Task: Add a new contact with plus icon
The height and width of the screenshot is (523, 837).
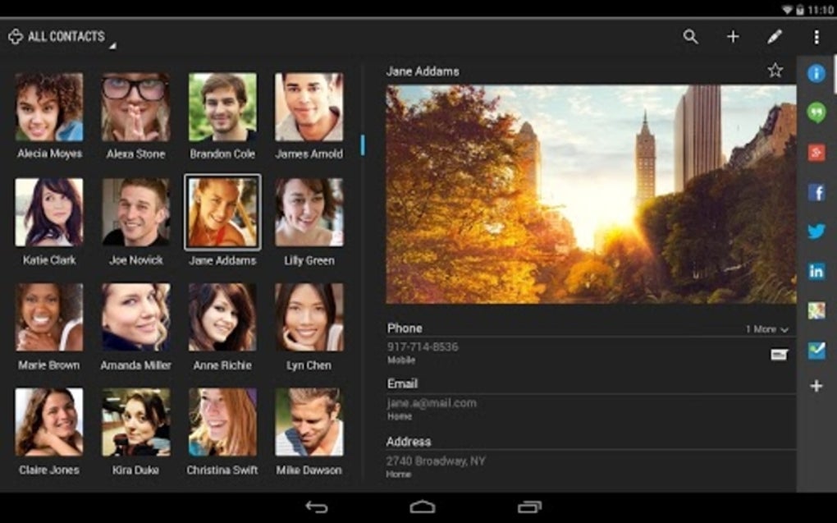Action: click(x=733, y=36)
